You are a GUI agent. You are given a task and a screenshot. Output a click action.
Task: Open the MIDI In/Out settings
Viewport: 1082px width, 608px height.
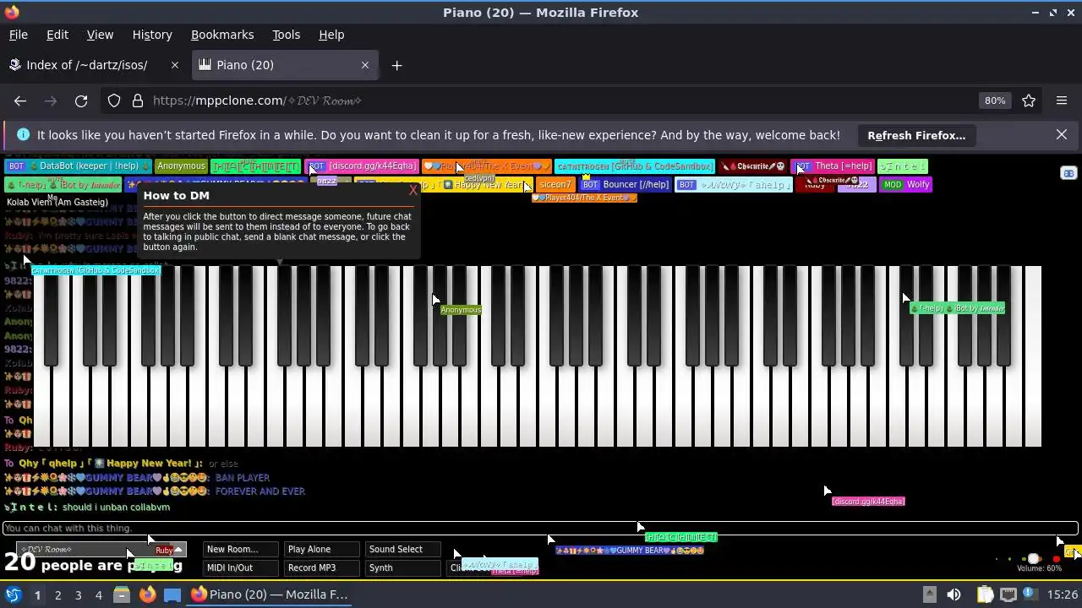[239, 567]
